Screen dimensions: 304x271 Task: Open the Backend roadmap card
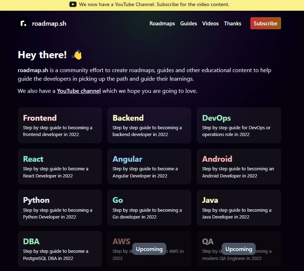pyautogui.click(x=149, y=125)
